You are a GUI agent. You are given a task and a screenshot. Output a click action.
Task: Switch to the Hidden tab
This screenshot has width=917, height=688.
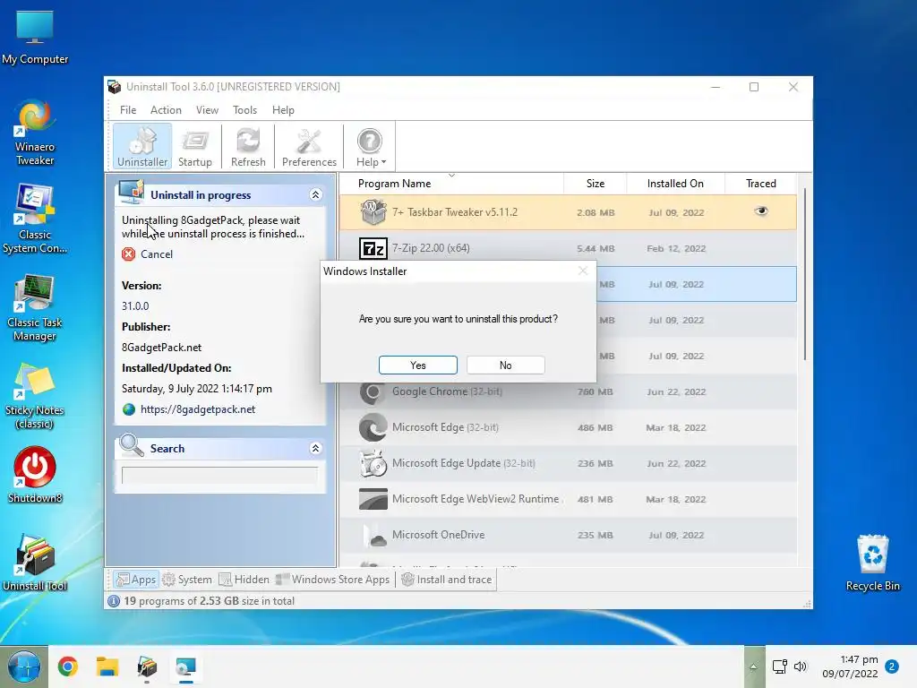point(244,580)
